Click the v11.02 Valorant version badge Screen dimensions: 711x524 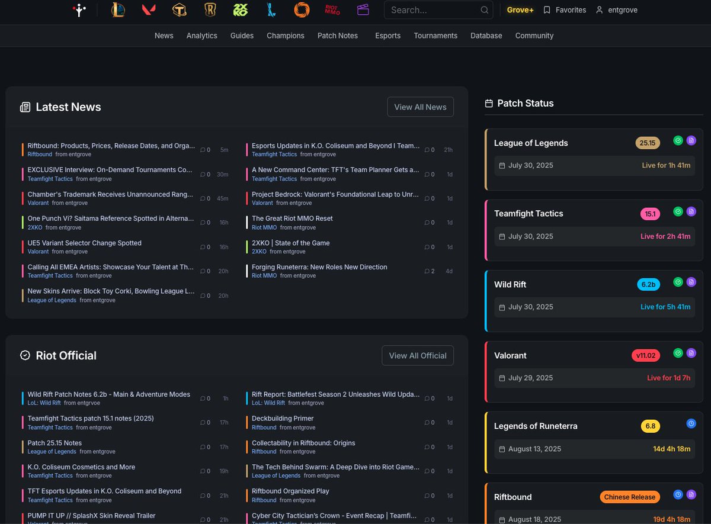pyautogui.click(x=646, y=355)
